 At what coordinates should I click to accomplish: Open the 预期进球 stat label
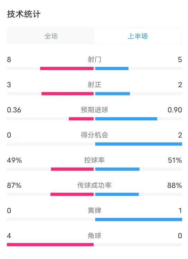click(x=94, y=110)
